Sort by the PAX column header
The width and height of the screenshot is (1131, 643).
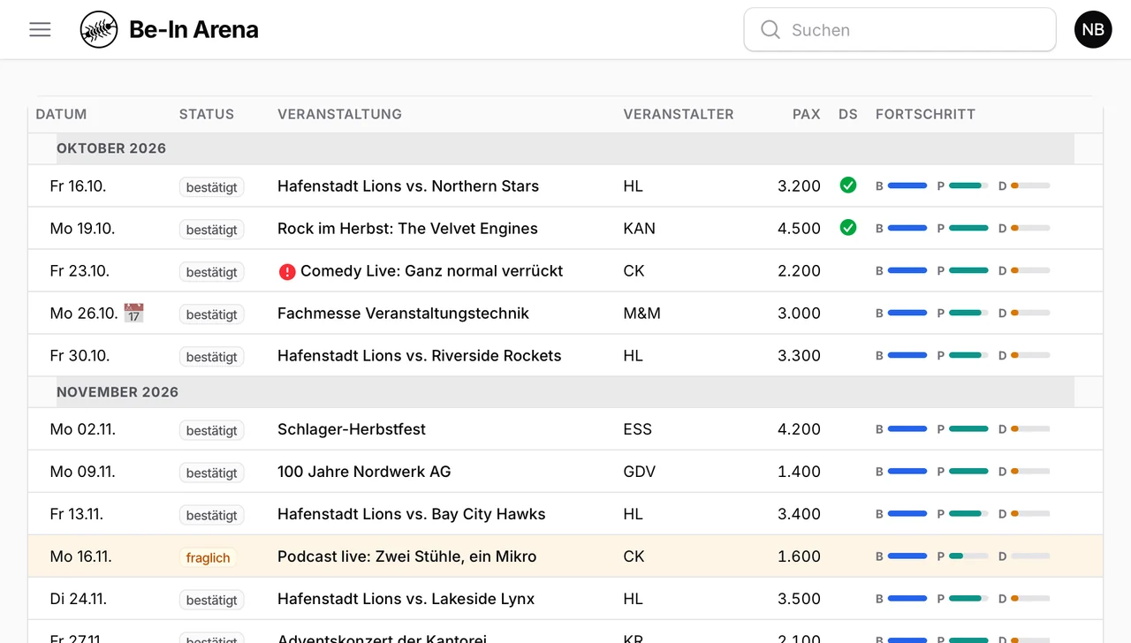coord(806,114)
